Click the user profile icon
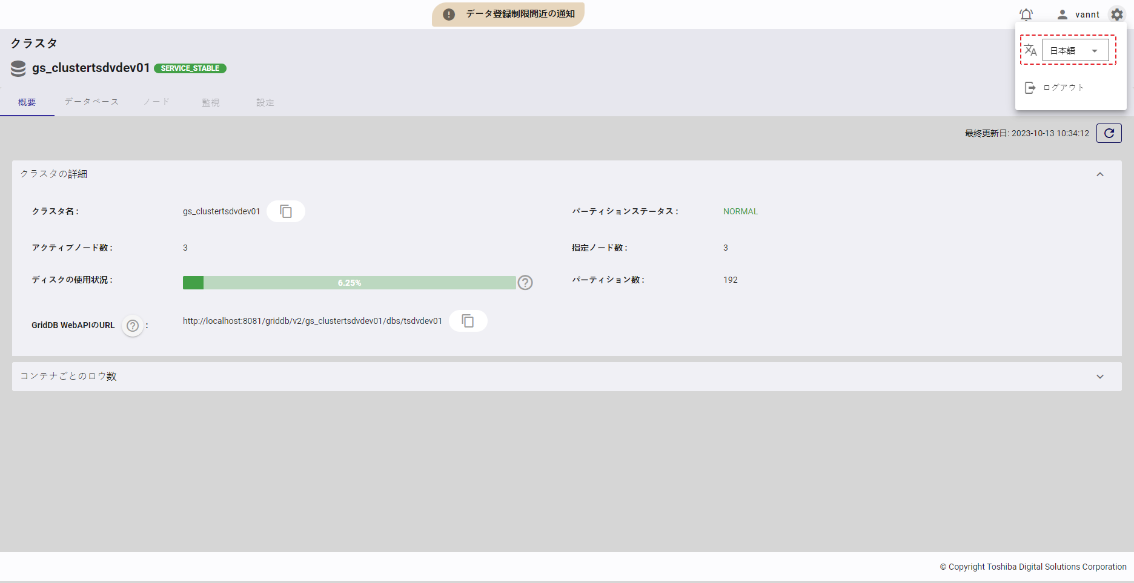Image resolution: width=1134 pixels, height=583 pixels. tap(1062, 15)
